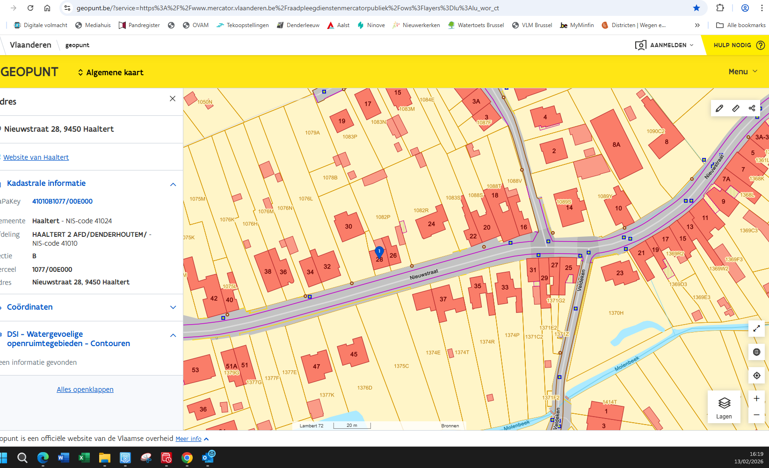The width and height of the screenshot is (769, 468).
Task: Close the address info panel
Action: (x=173, y=99)
